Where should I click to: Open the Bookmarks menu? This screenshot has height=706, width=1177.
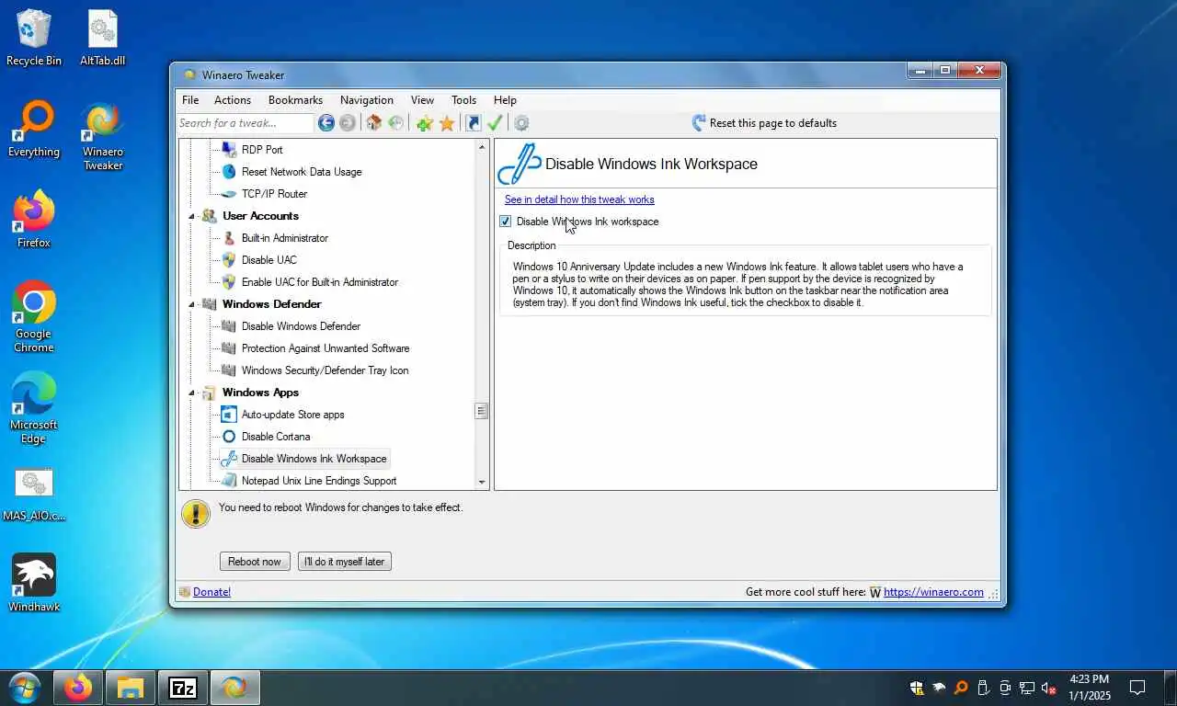click(295, 100)
